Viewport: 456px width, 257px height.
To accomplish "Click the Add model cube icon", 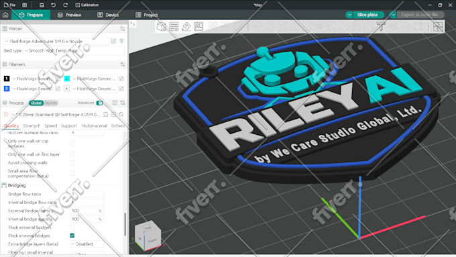I will pyautogui.click(x=162, y=26).
